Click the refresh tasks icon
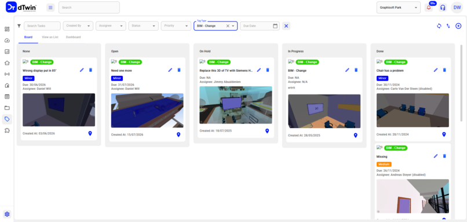Image resolution: width=467 pixels, height=222 pixels. coord(439,26)
